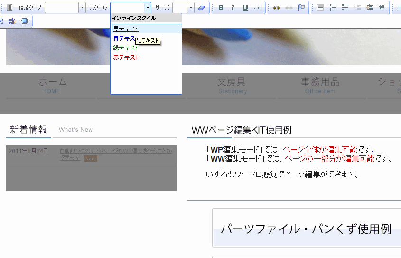Apply strikethrough to text
The height and width of the screenshot is (258, 401).
[x=257, y=8]
